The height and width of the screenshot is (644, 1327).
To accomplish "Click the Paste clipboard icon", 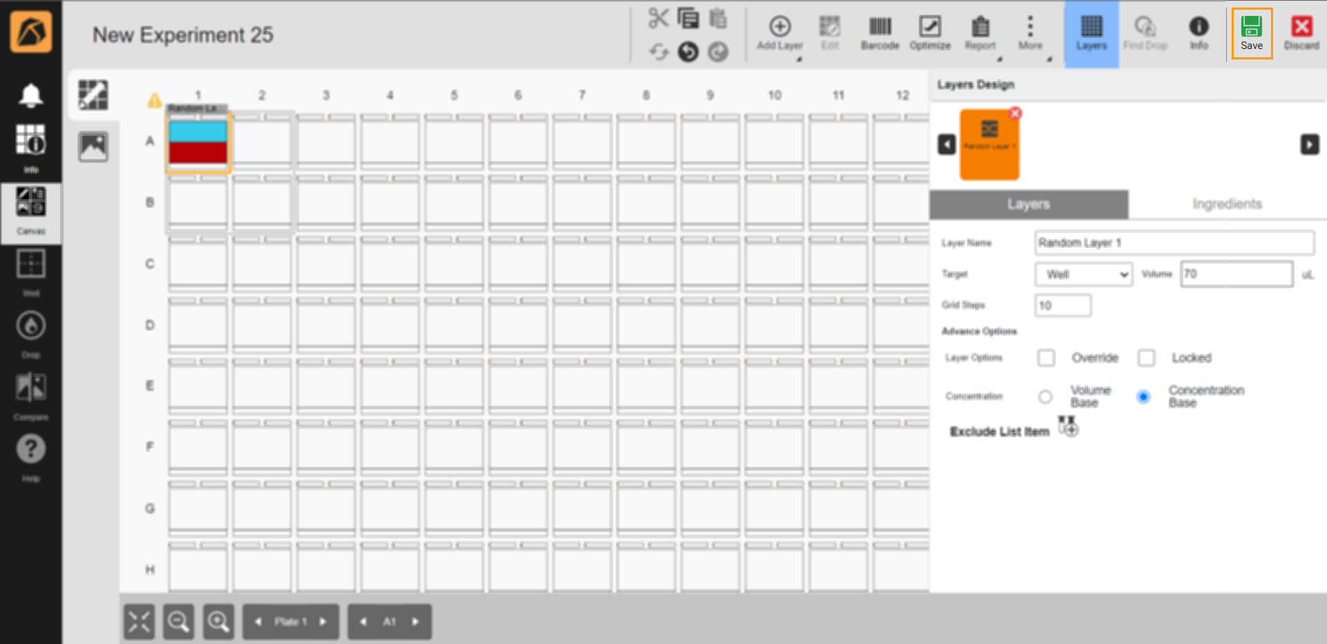I will click(718, 18).
